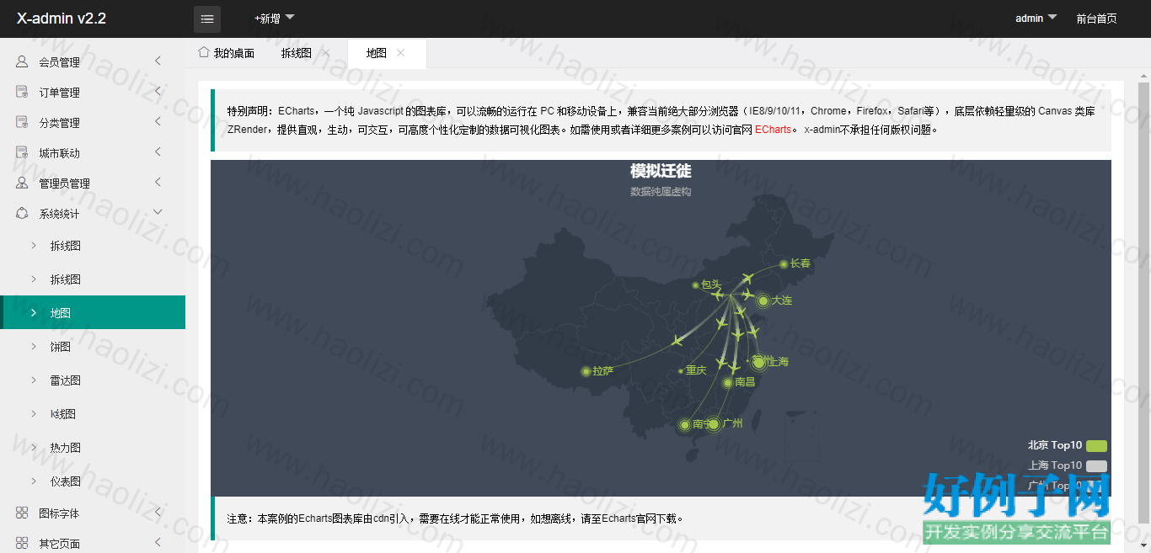Click the green 北京 Top10 legend swatch
The height and width of the screenshot is (553, 1151).
1096,446
